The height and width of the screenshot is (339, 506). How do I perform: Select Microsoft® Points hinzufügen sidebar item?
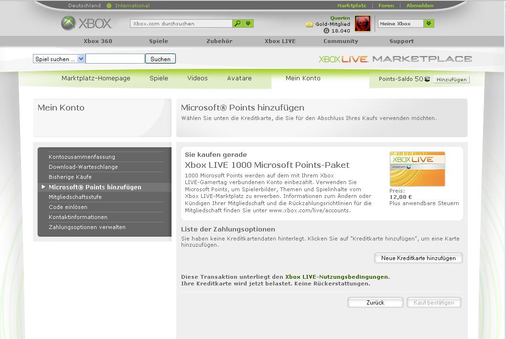click(95, 187)
